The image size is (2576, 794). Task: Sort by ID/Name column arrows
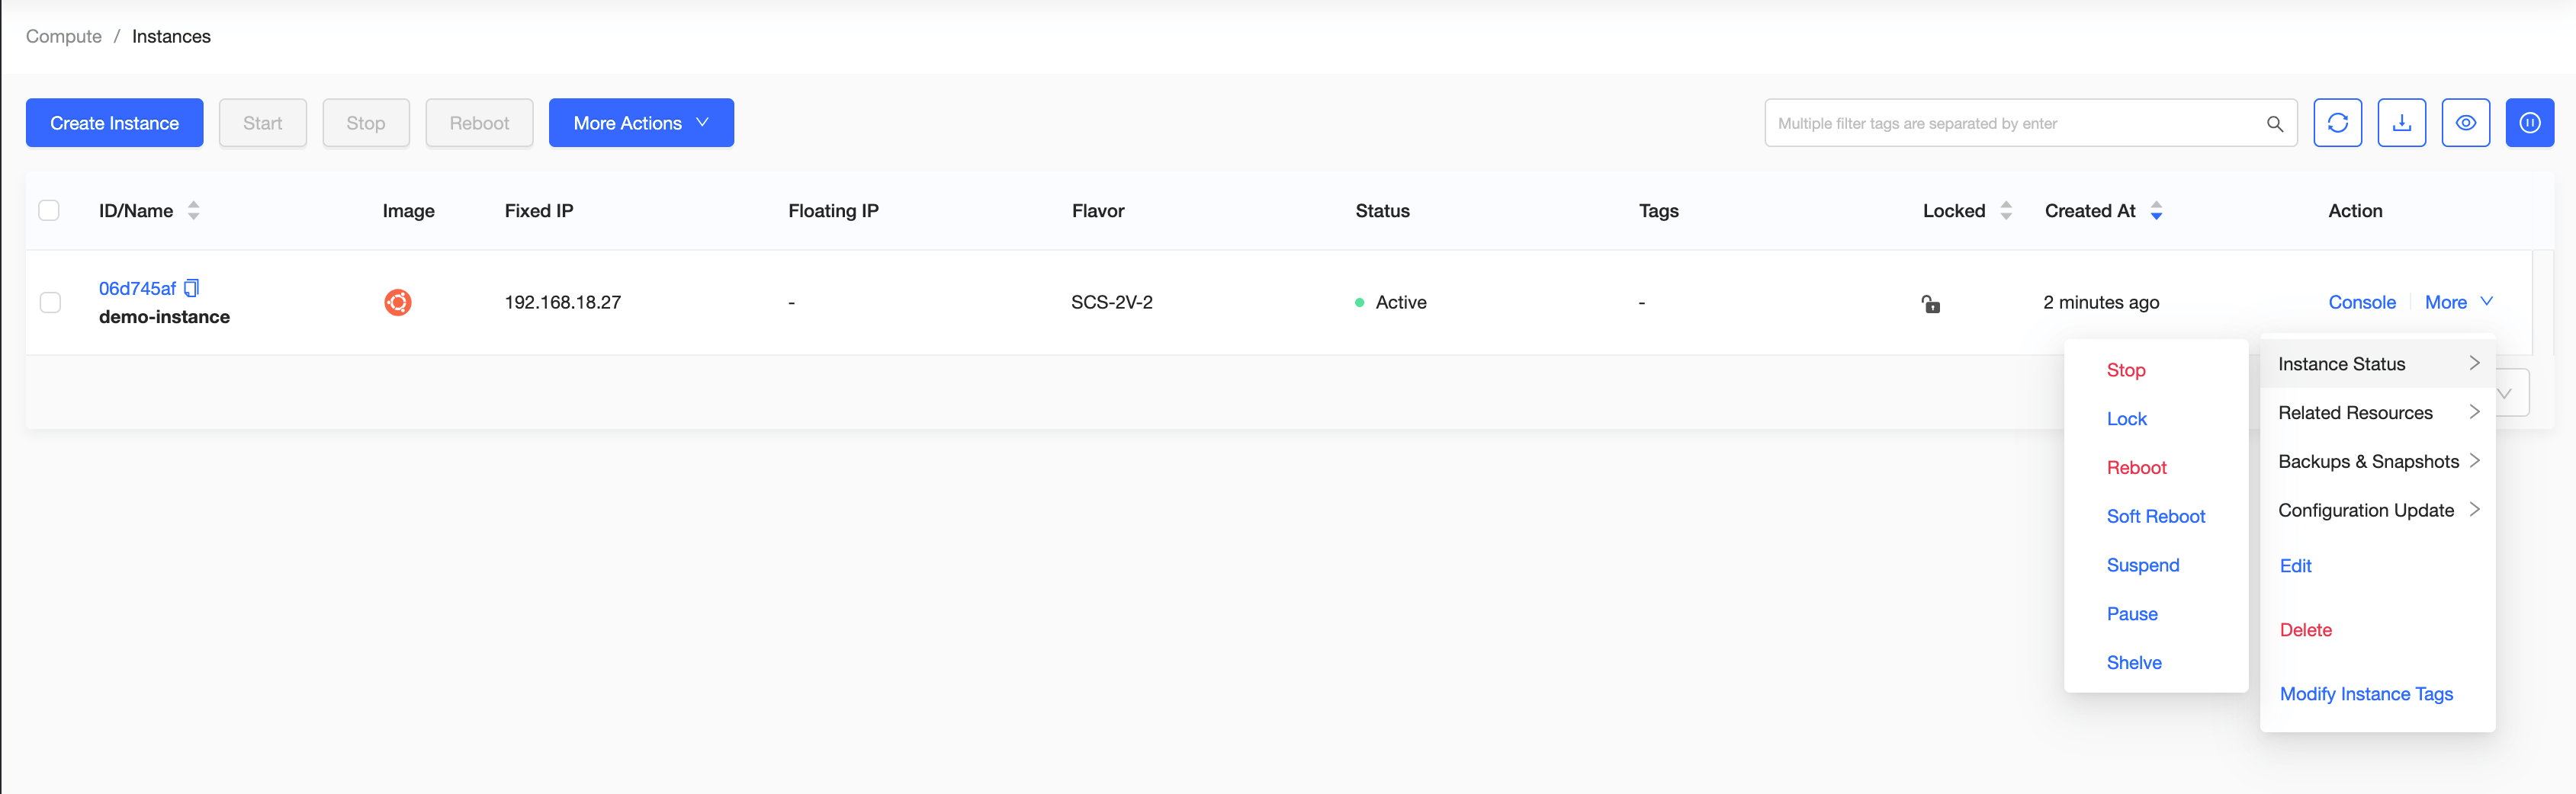coord(194,211)
